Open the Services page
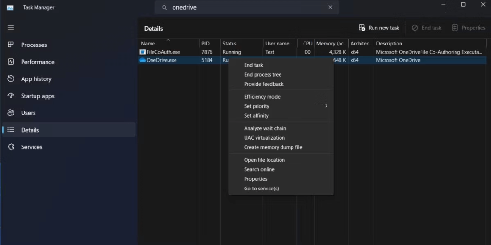Screen dimensions: 491x245 (x=69, y=147)
